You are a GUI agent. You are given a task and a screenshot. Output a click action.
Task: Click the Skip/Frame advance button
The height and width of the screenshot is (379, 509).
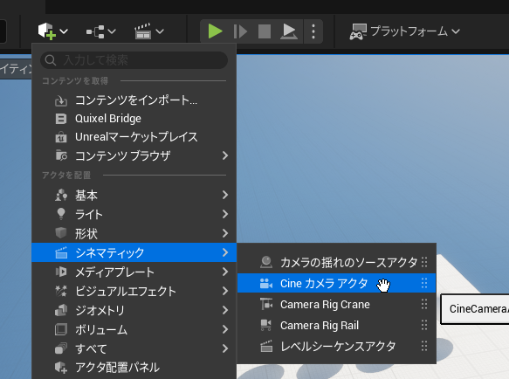coord(240,31)
